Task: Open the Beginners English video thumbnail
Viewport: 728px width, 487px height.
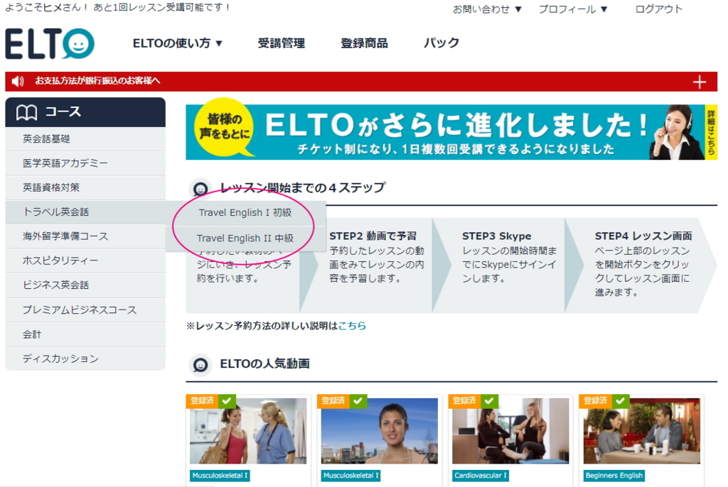Action: [x=642, y=431]
